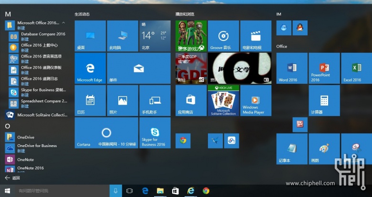
Task: Open Database Compare 2016 in app list
Action: point(39,37)
